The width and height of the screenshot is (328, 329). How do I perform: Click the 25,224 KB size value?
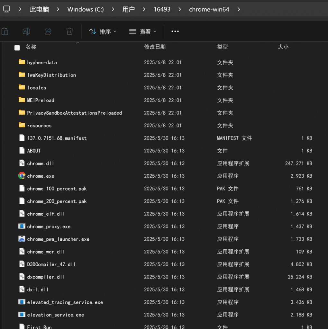click(x=300, y=277)
